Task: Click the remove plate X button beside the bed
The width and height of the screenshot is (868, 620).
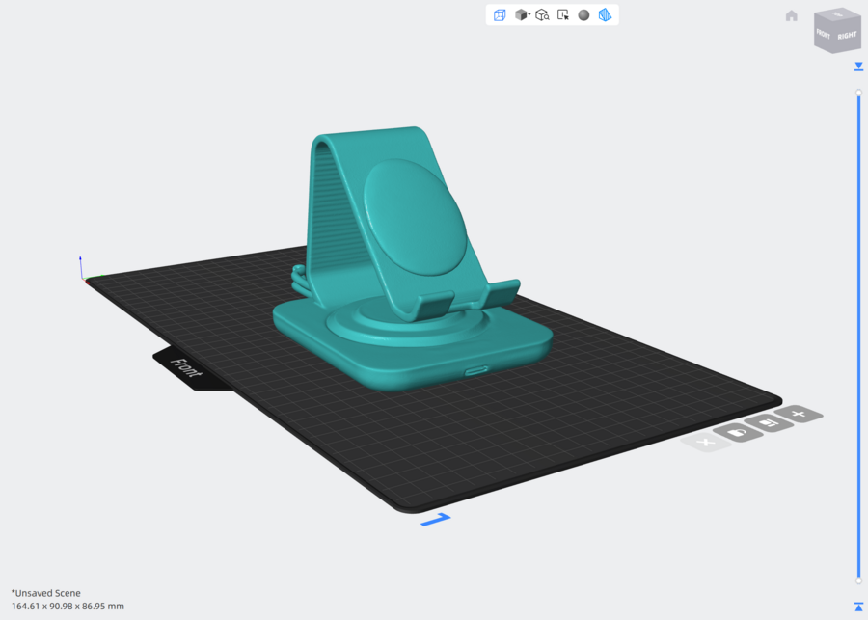Action: [x=706, y=443]
